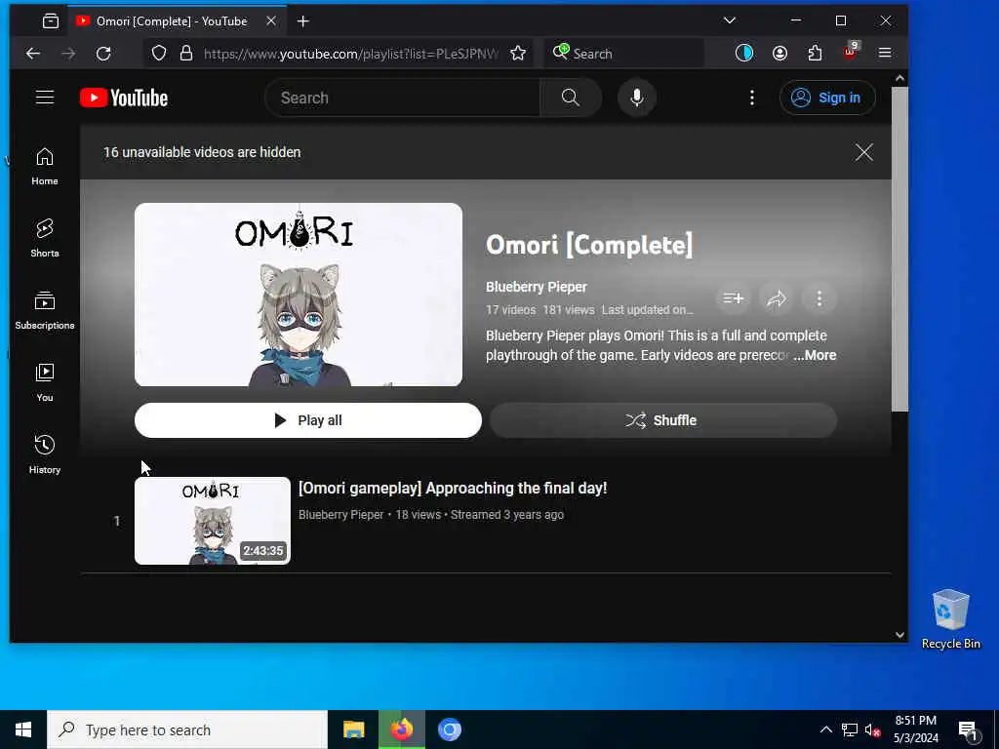Viewport: 999px width, 749px height.
Task: Open History in the sidebar
Action: (45, 454)
